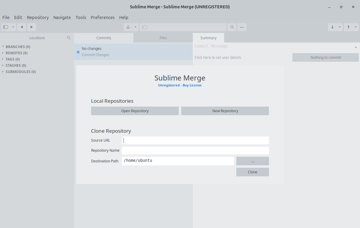
Task: Focus the Source URL input field
Action: click(195, 140)
